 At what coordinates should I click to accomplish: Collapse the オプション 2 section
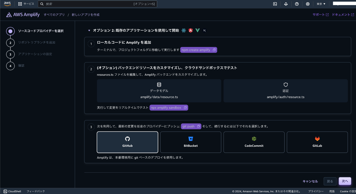89,30
